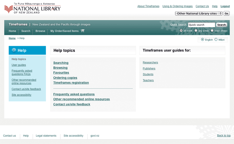This screenshot has height=144, width=234.
Task: Select the 'any words' search option
Action: click(x=196, y=30)
